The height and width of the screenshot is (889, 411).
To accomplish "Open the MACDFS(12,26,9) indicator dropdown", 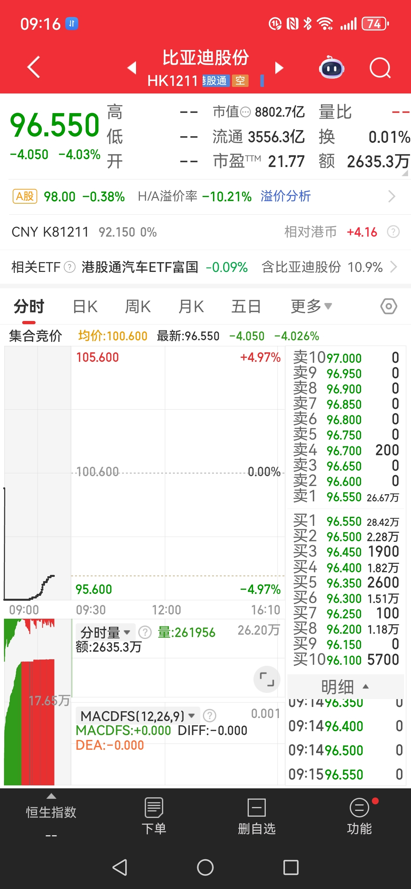I will click(x=138, y=716).
